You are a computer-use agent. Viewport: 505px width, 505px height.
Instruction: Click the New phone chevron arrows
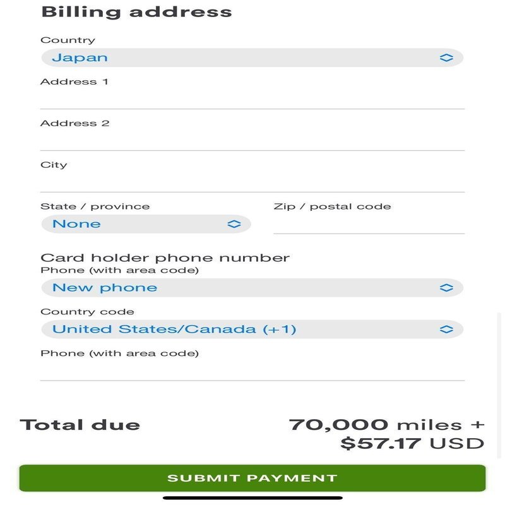(x=446, y=288)
